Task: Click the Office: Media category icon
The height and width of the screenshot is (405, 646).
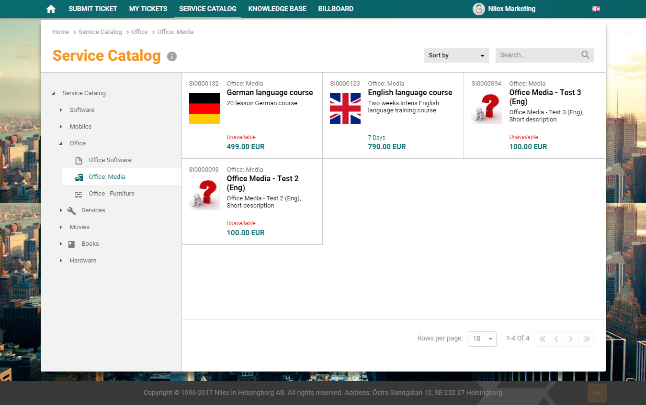Action: pos(79,177)
